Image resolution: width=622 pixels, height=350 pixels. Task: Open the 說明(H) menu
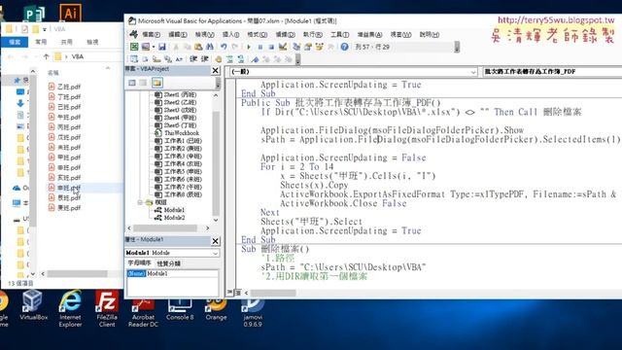tap(430, 35)
